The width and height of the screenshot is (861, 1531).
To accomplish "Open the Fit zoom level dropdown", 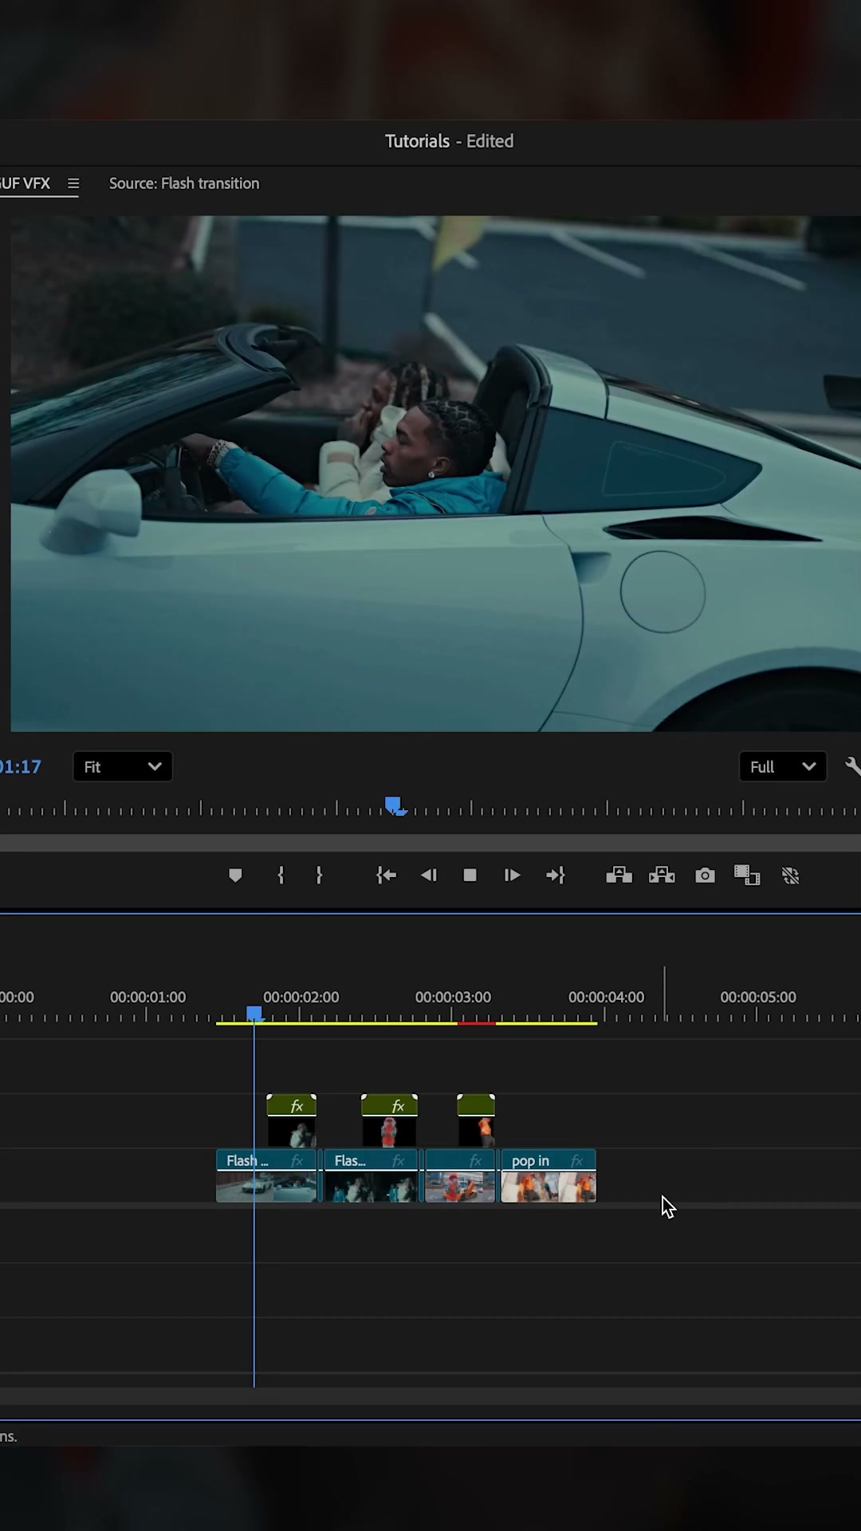I will click(x=123, y=766).
